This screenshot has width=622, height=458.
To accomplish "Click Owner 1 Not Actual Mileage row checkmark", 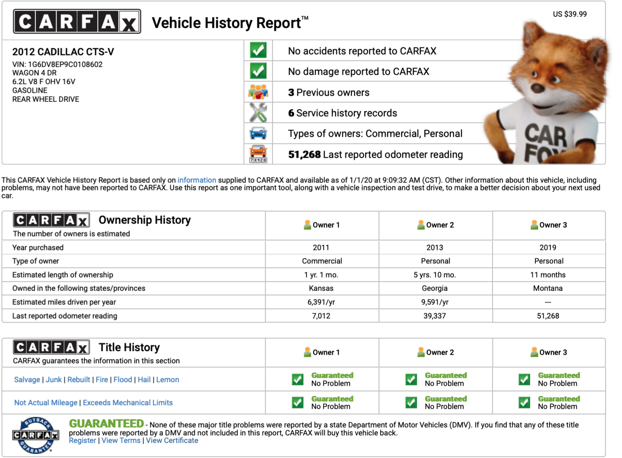I will (x=298, y=403).
